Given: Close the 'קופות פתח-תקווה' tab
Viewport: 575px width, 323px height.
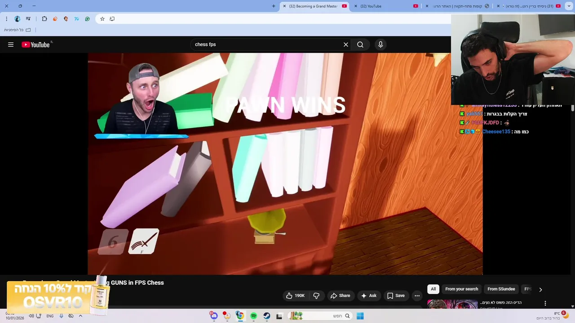Looking at the screenshot, I should [427, 6].
